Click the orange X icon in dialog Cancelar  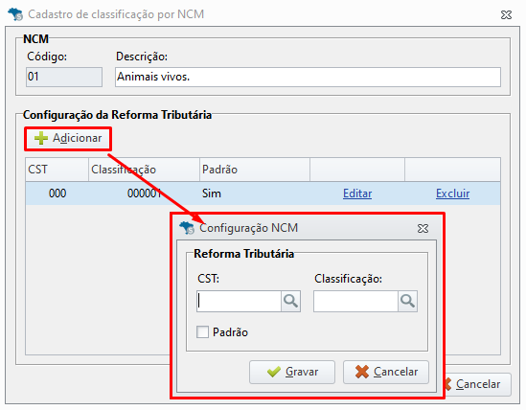362,372
